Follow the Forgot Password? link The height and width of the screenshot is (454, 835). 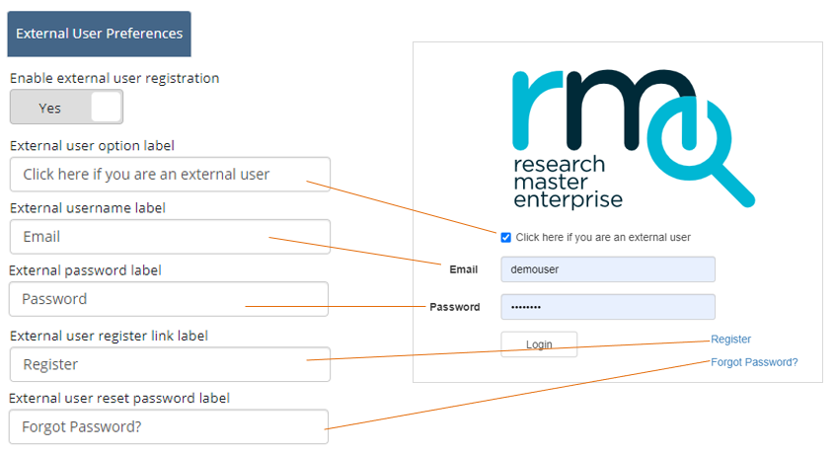coord(754,362)
